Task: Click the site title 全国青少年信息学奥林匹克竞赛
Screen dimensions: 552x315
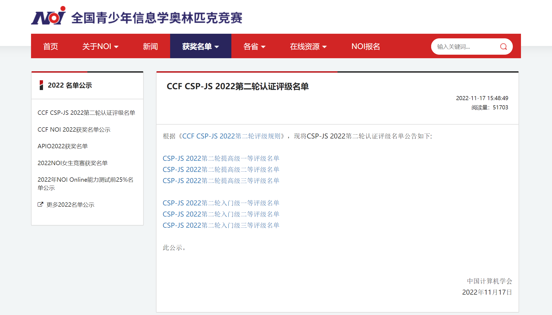Action: pyautogui.click(x=157, y=18)
